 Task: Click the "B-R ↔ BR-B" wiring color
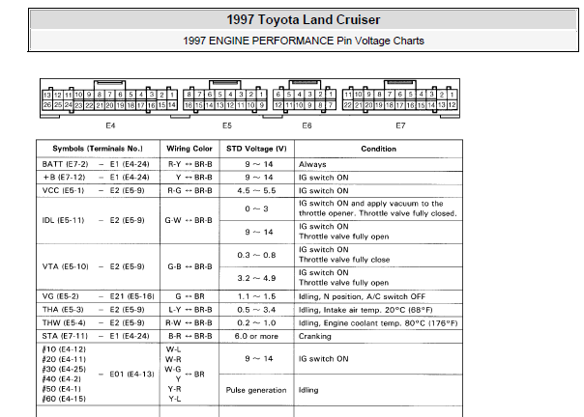pos(190,336)
